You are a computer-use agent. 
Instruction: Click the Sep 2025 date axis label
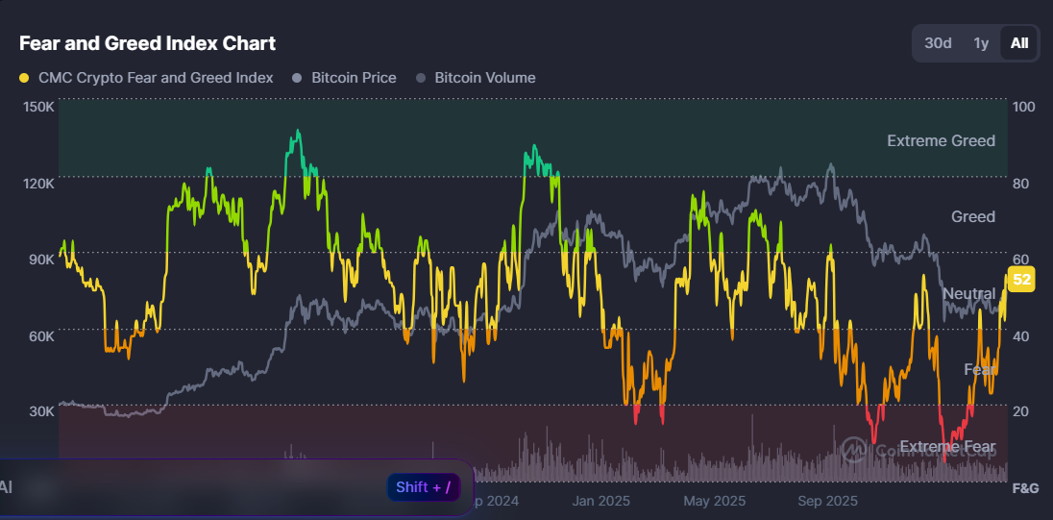827,501
